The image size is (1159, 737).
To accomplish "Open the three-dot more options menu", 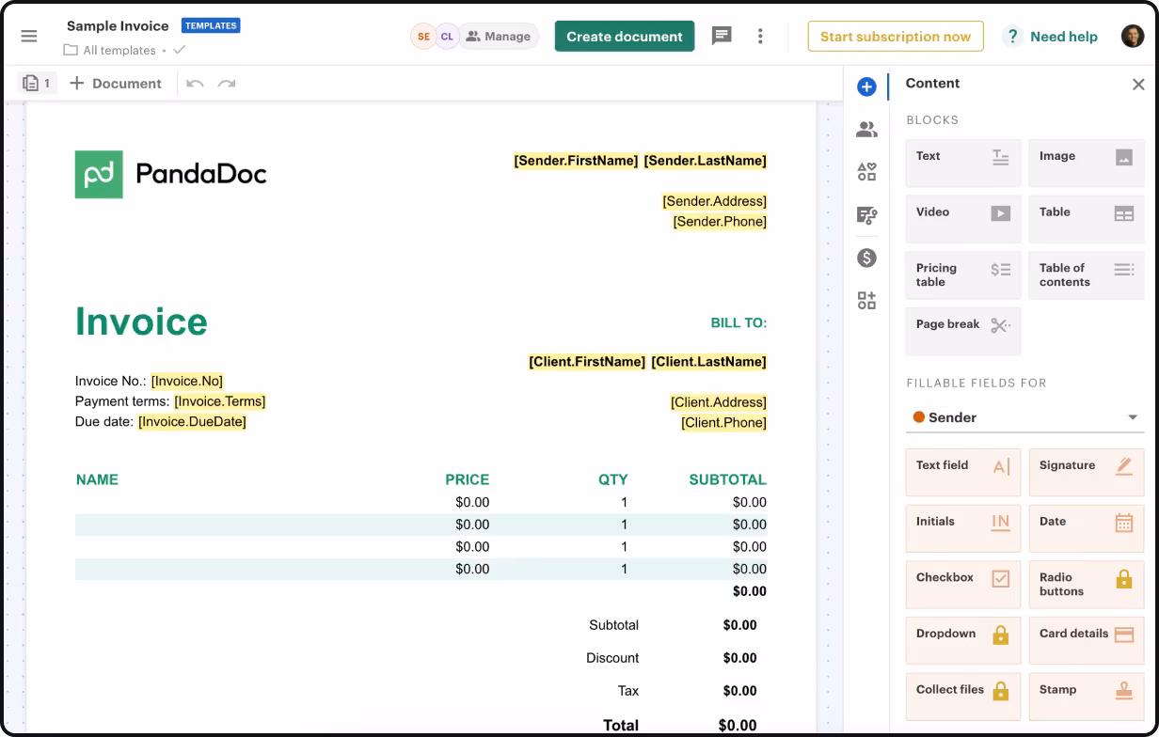I will 760,36.
